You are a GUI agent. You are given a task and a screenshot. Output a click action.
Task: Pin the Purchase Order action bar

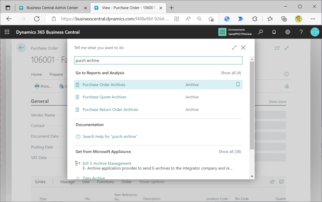pyautogui.click(x=286, y=86)
